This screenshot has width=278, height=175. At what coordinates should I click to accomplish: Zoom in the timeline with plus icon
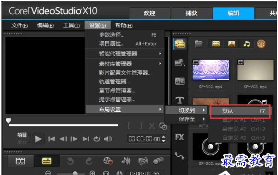point(92,173)
